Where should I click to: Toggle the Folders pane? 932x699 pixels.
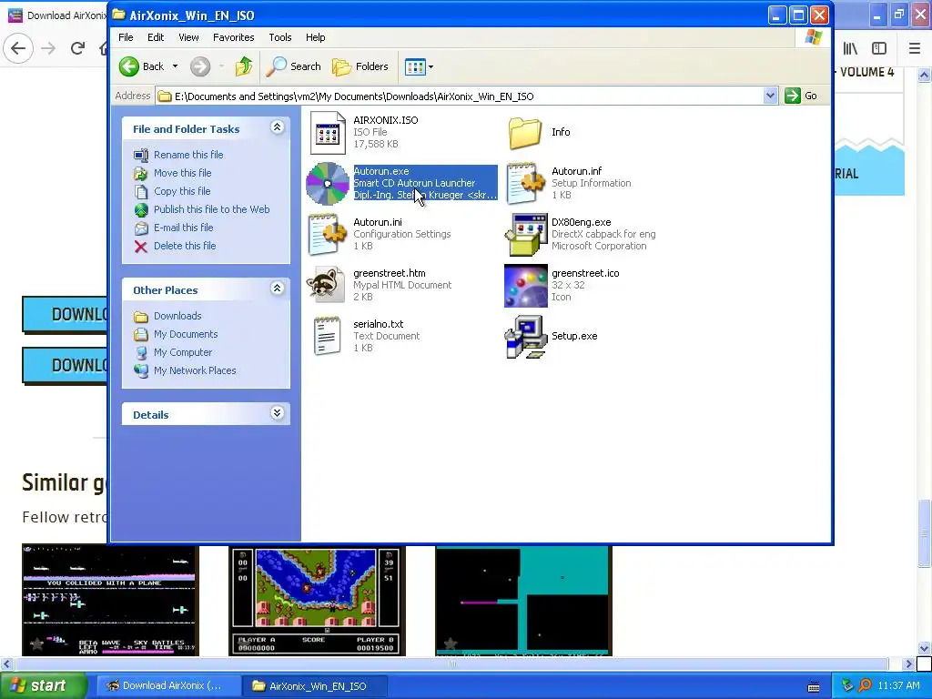click(360, 66)
